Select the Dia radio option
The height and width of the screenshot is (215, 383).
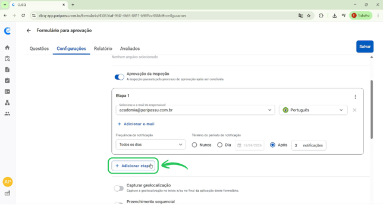tap(219, 145)
